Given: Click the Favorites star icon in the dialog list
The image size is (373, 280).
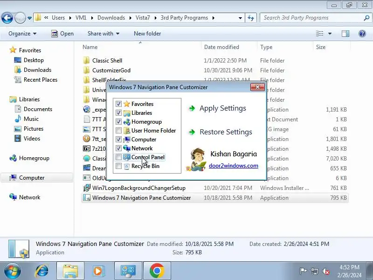Looking at the screenshot, I should (127, 104).
